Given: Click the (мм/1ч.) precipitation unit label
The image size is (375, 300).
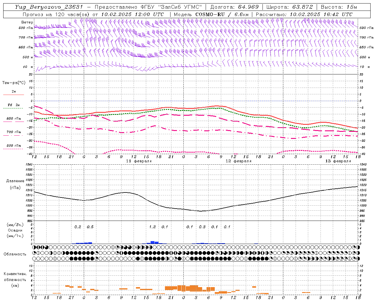Looking at the screenshot, I should pos(15,236).
